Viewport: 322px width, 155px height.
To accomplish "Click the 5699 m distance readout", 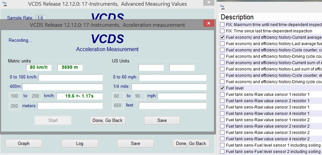I will pos(70,67).
